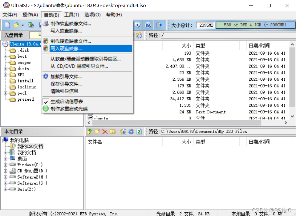The width and height of the screenshot is (296, 216).
Task: Click the New file toolbar icon
Action: click(x=7, y=25)
